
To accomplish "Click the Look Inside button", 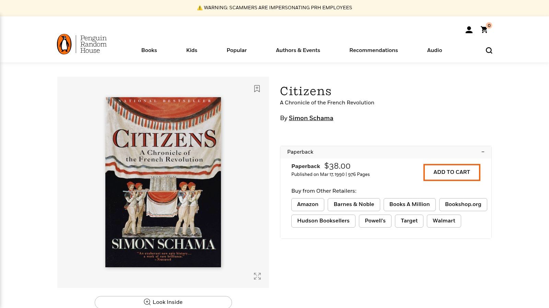I will (163, 302).
